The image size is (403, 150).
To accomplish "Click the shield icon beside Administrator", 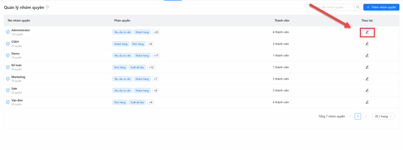I will (x=8, y=32).
